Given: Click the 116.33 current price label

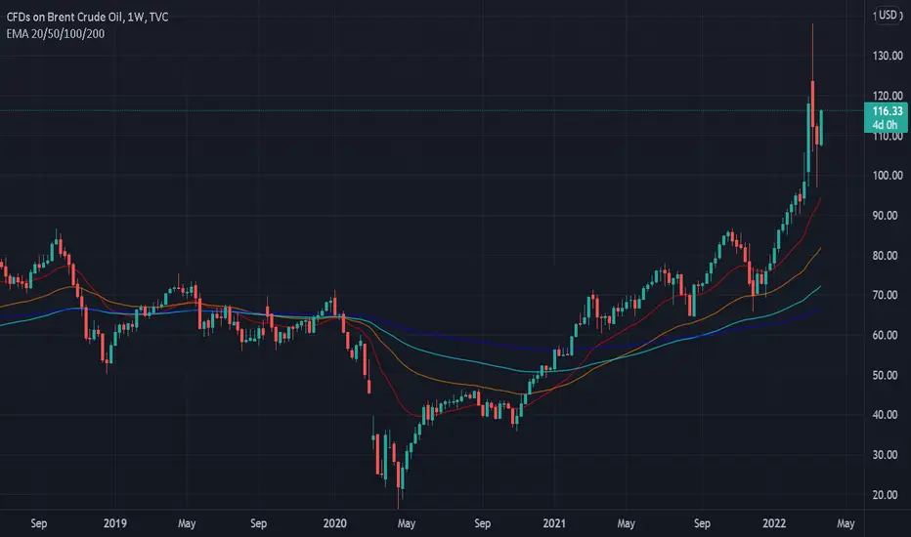Looking at the screenshot, I should 887,111.
